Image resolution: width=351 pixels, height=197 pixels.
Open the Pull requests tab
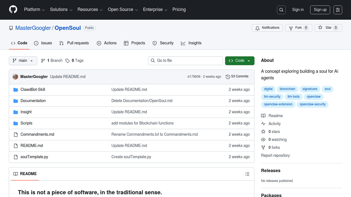tap(74, 43)
